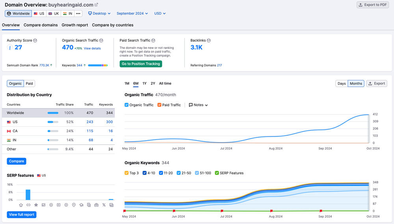Toggle the 4-10 keywords checkbox
Image resolution: width=394 pixels, height=224 pixels.
[x=145, y=173]
